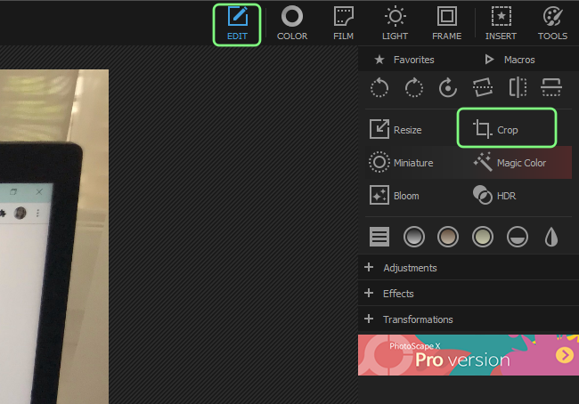Open the FRAME tab
The image size is (579, 404).
point(447,24)
